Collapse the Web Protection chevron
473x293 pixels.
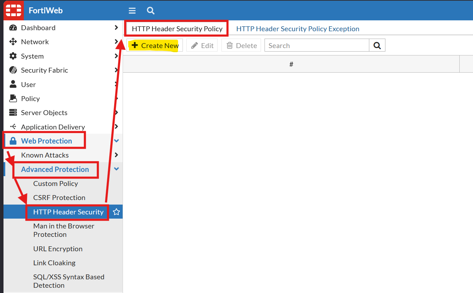tap(117, 141)
